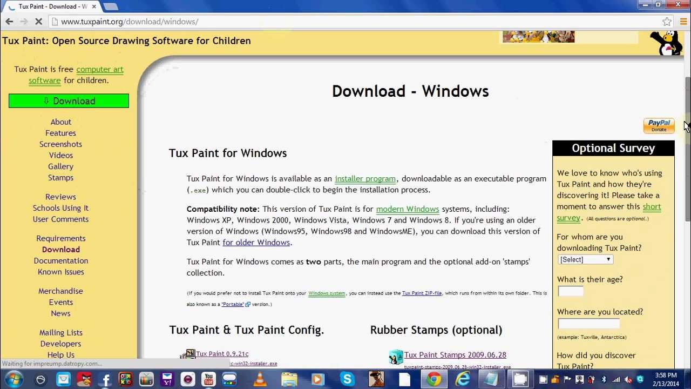Click the red Download sidebar link
The image size is (691, 389).
[60, 250]
